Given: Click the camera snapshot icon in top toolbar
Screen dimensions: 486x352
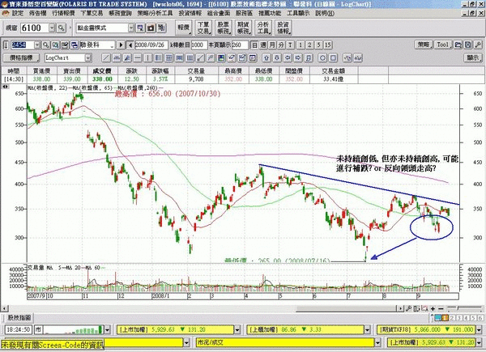Looking at the screenshot, I should tap(151, 28).
